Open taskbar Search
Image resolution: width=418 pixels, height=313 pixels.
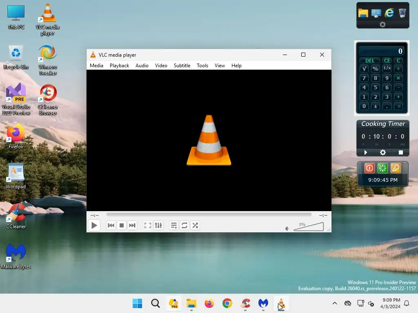(x=156, y=303)
